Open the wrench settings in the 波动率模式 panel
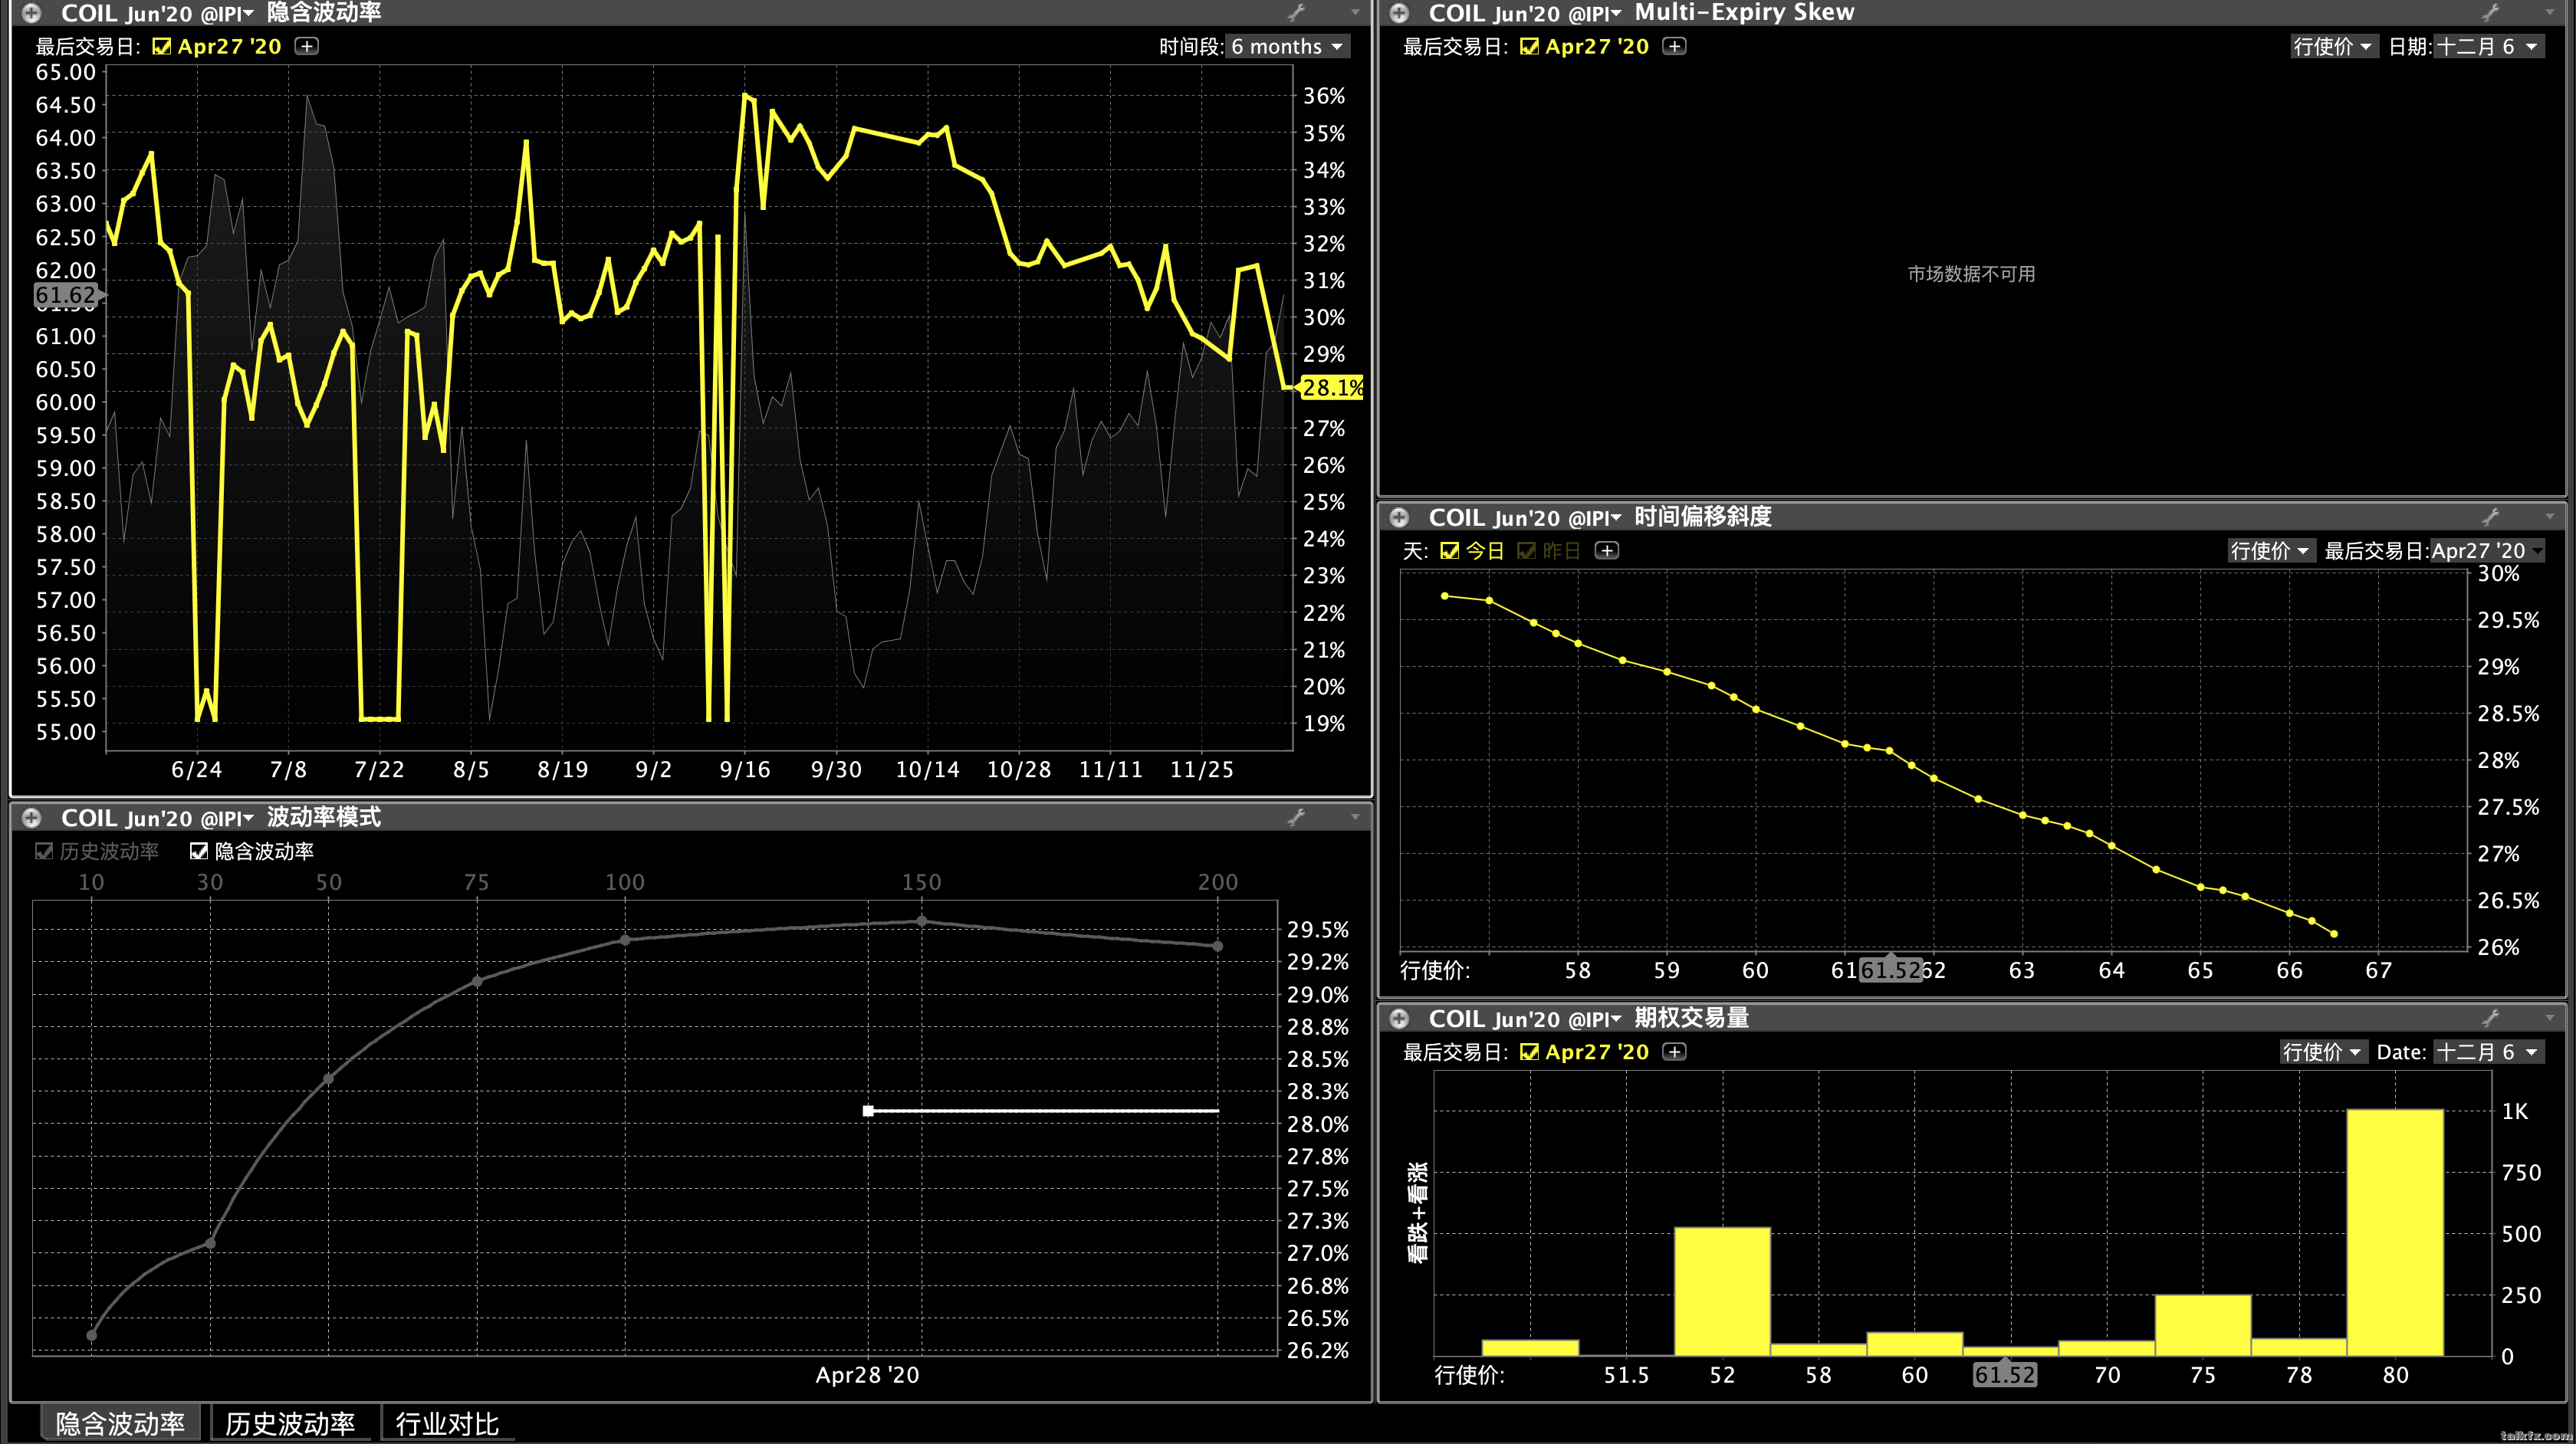Viewport: 2576px width, 1444px height. [1297, 816]
